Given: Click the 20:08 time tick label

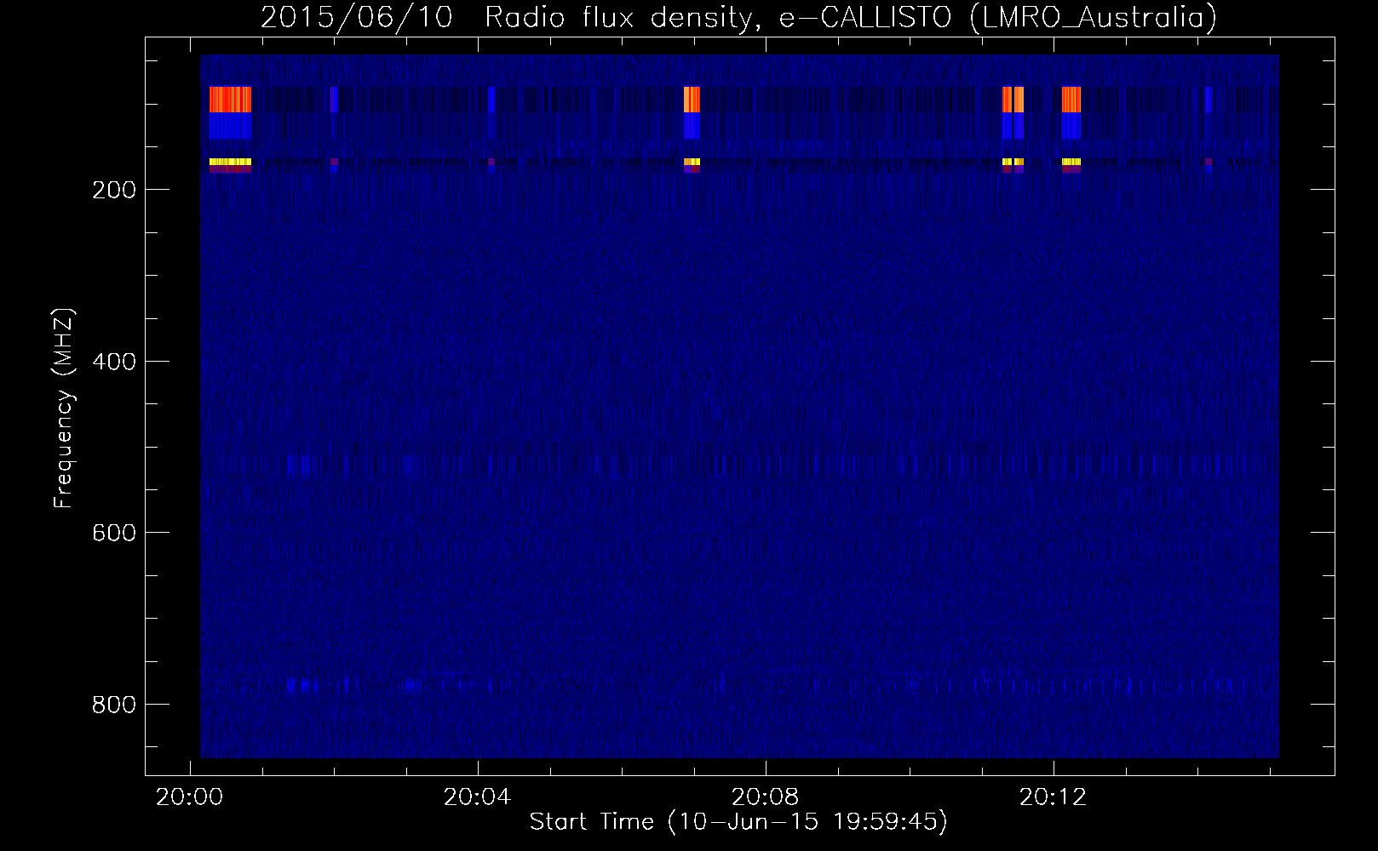Looking at the screenshot, I should pos(765,797).
